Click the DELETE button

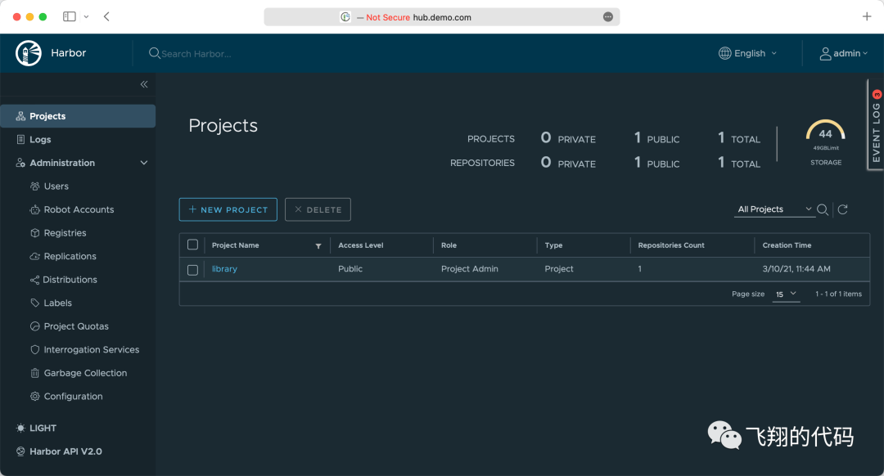318,209
